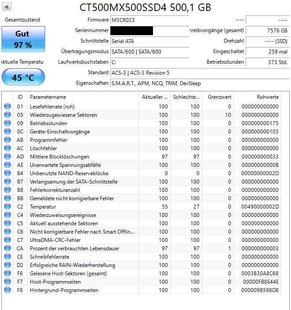This screenshot has height=310, width=291.
Task: Click status icon for Schreibfehlerrate row
Action: [7, 256]
